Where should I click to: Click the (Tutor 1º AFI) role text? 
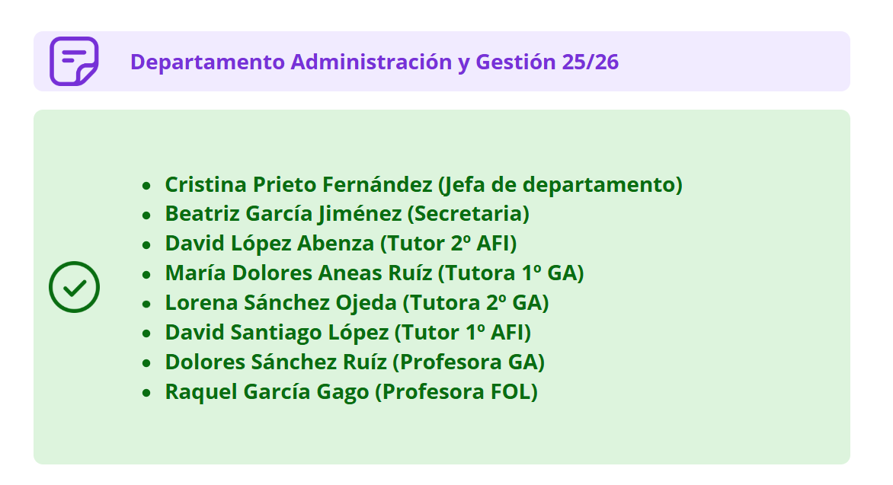click(x=463, y=333)
